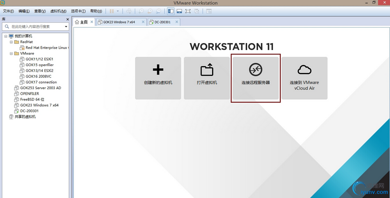Open the 选项卡(T) menu
Screen dimensions: 390x198
coord(78,11)
